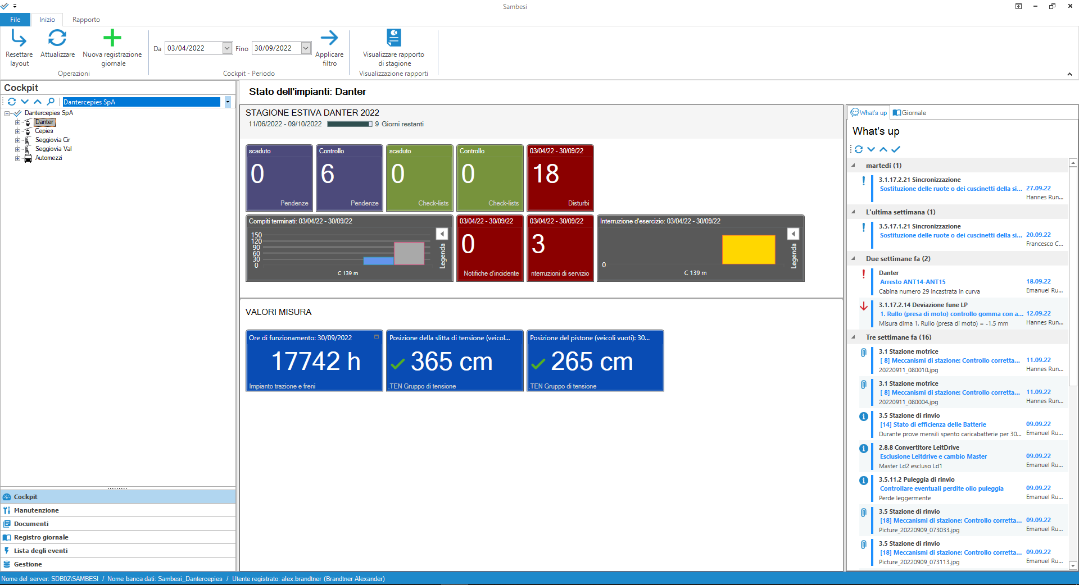Open the 18 Disturbi tile

pos(560,178)
